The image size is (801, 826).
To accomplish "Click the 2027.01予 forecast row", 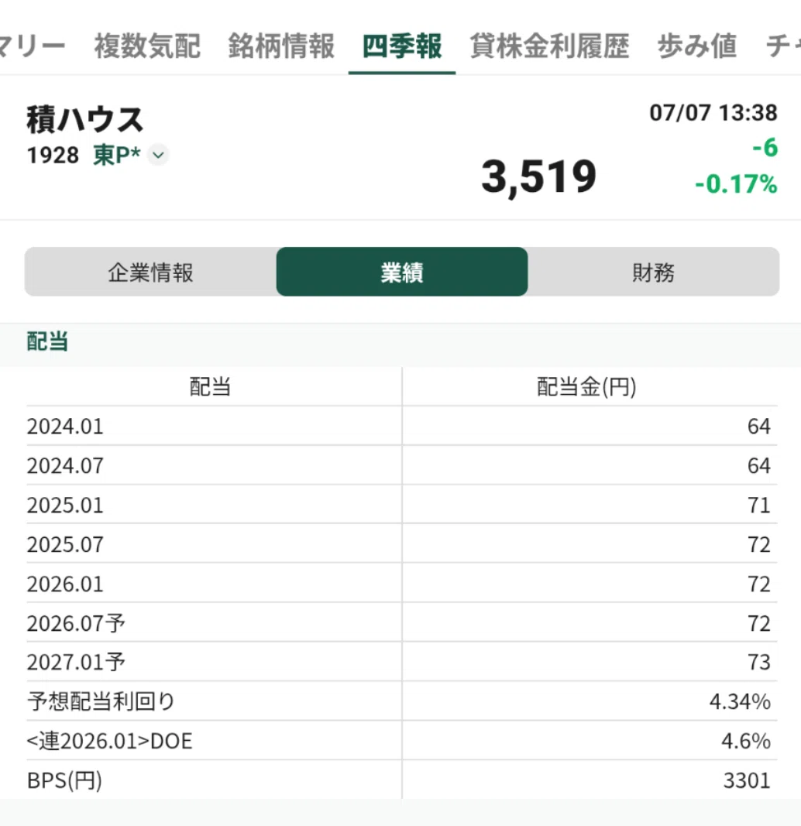I will click(x=402, y=662).
